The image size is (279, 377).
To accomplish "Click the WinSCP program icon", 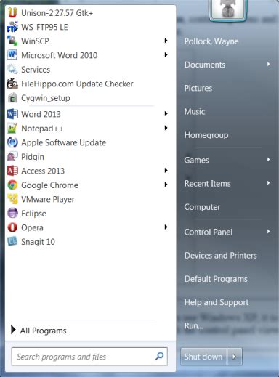I will tap(12, 41).
